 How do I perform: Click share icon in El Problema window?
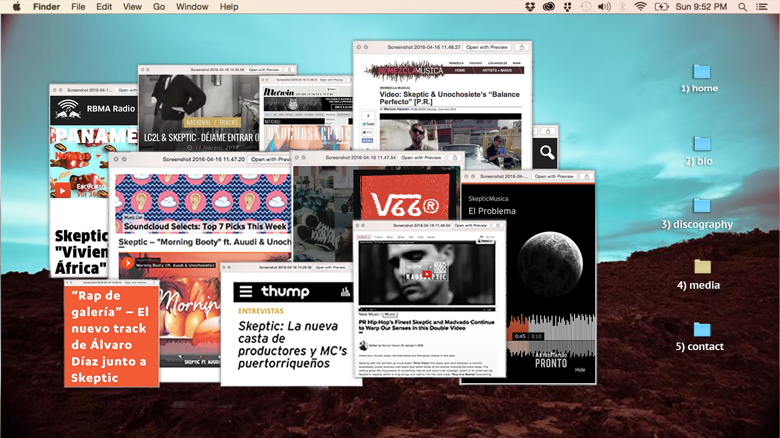click(x=587, y=176)
